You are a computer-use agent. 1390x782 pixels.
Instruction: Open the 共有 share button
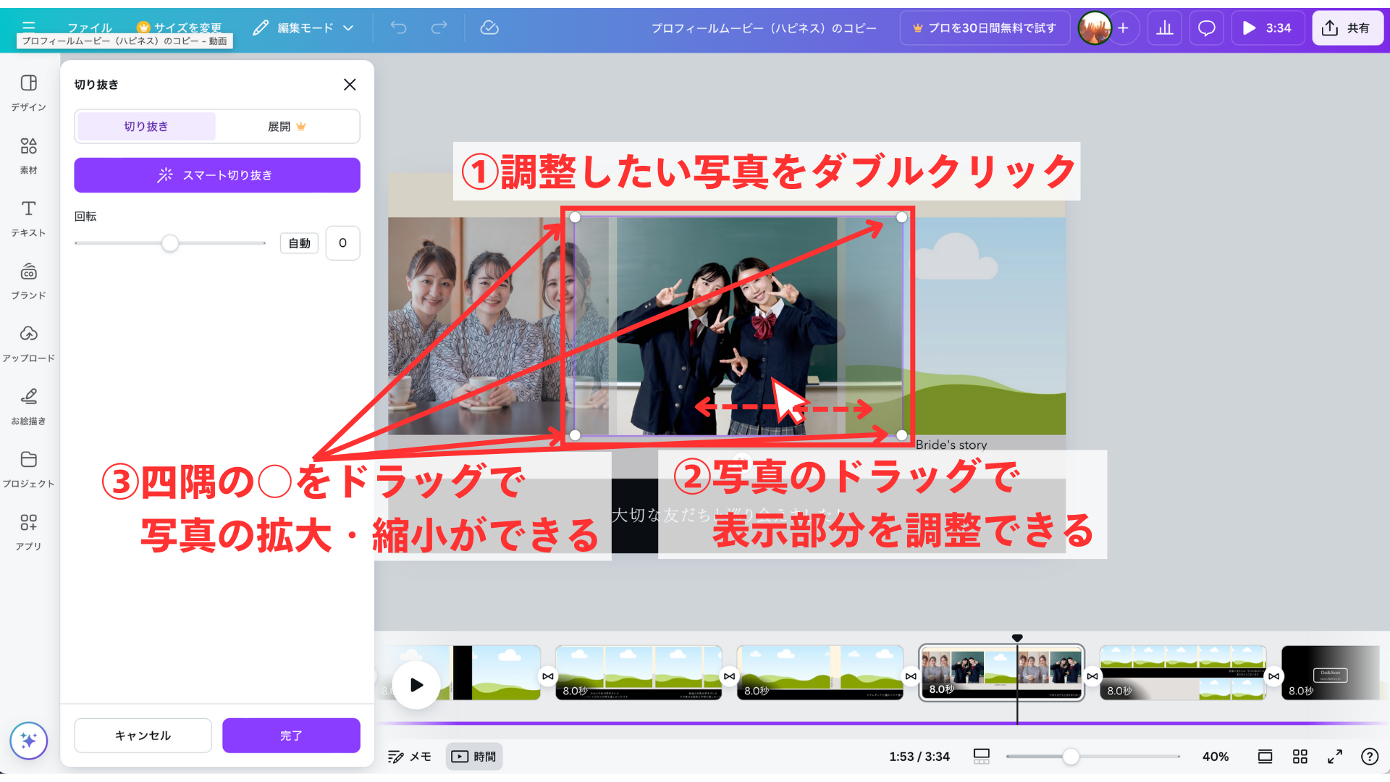pyautogui.click(x=1347, y=28)
